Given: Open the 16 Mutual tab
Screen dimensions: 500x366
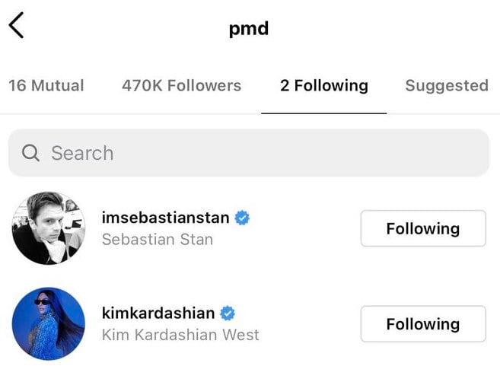Looking at the screenshot, I should (x=46, y=86).
